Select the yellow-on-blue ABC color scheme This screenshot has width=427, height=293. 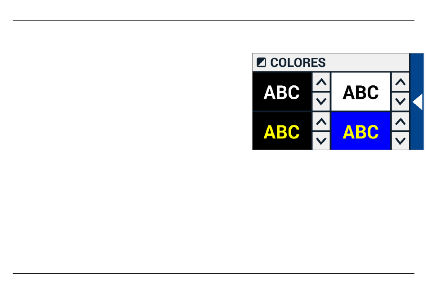[x=360, y=131]
